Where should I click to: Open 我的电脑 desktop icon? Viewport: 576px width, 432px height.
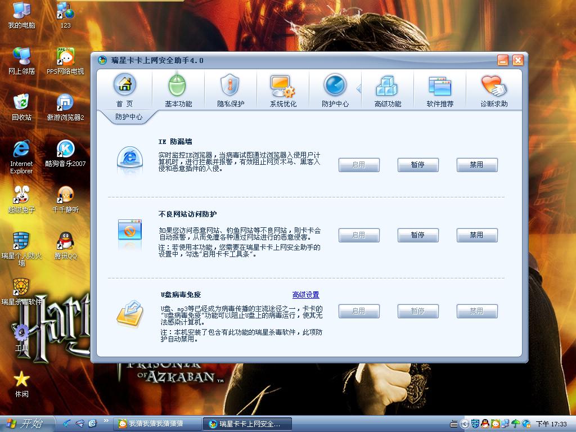22,15
